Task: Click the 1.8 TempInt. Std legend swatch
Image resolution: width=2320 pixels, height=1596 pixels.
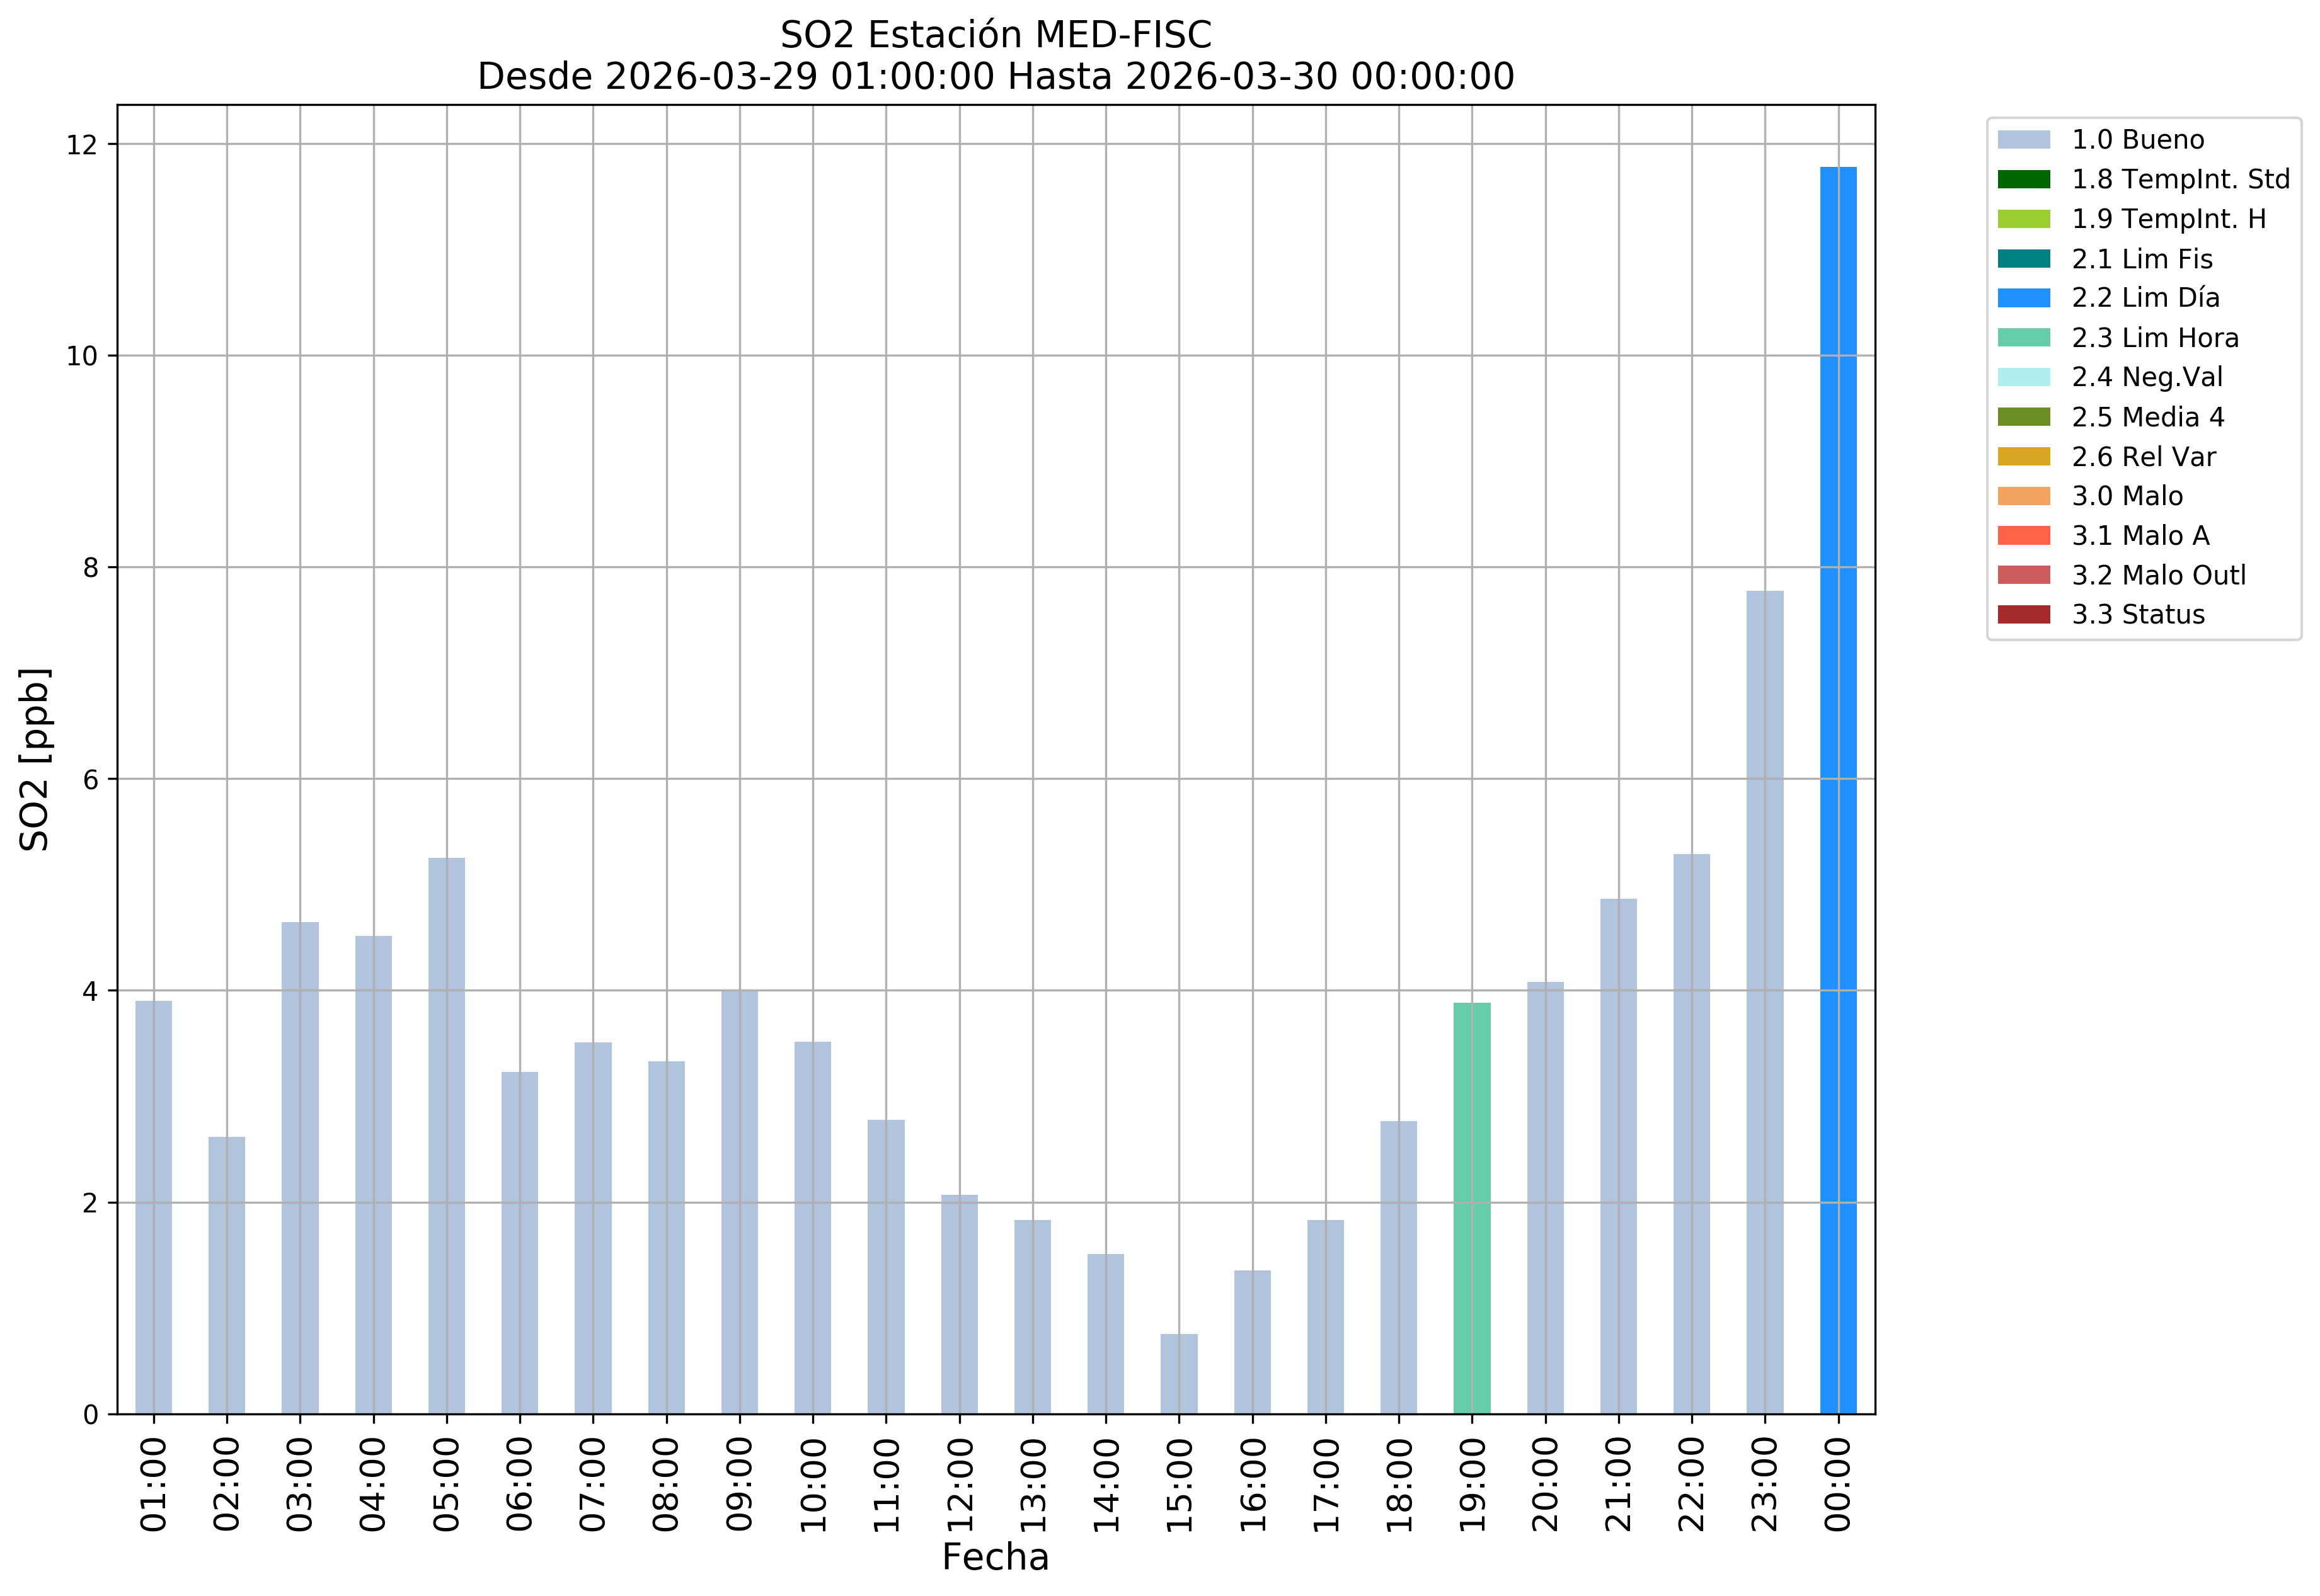Action: (x=2023, y=179)
